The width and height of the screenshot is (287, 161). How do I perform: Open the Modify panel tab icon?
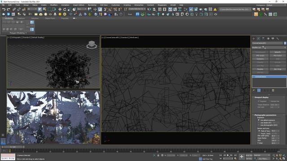[x=258, y=38]
